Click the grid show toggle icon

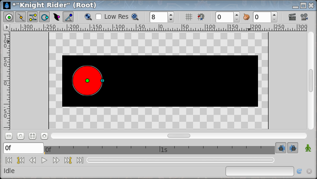coord(189,17)
